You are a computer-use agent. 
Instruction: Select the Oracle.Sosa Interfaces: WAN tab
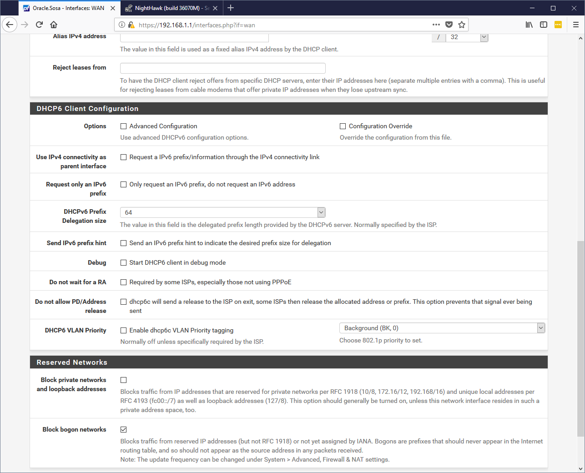68,8
